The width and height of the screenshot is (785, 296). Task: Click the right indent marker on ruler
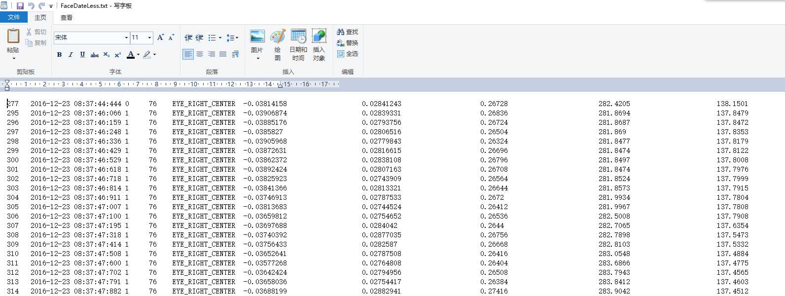click(280, 86)
